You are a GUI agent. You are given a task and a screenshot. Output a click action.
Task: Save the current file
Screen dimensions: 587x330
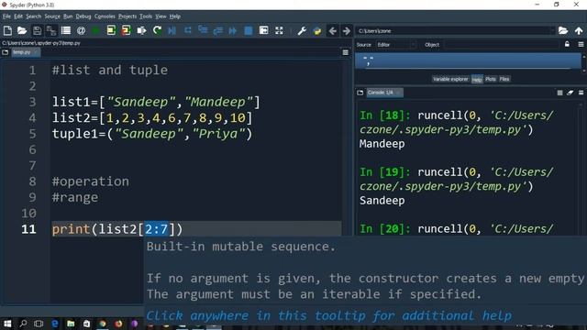[x=37, y=30]
